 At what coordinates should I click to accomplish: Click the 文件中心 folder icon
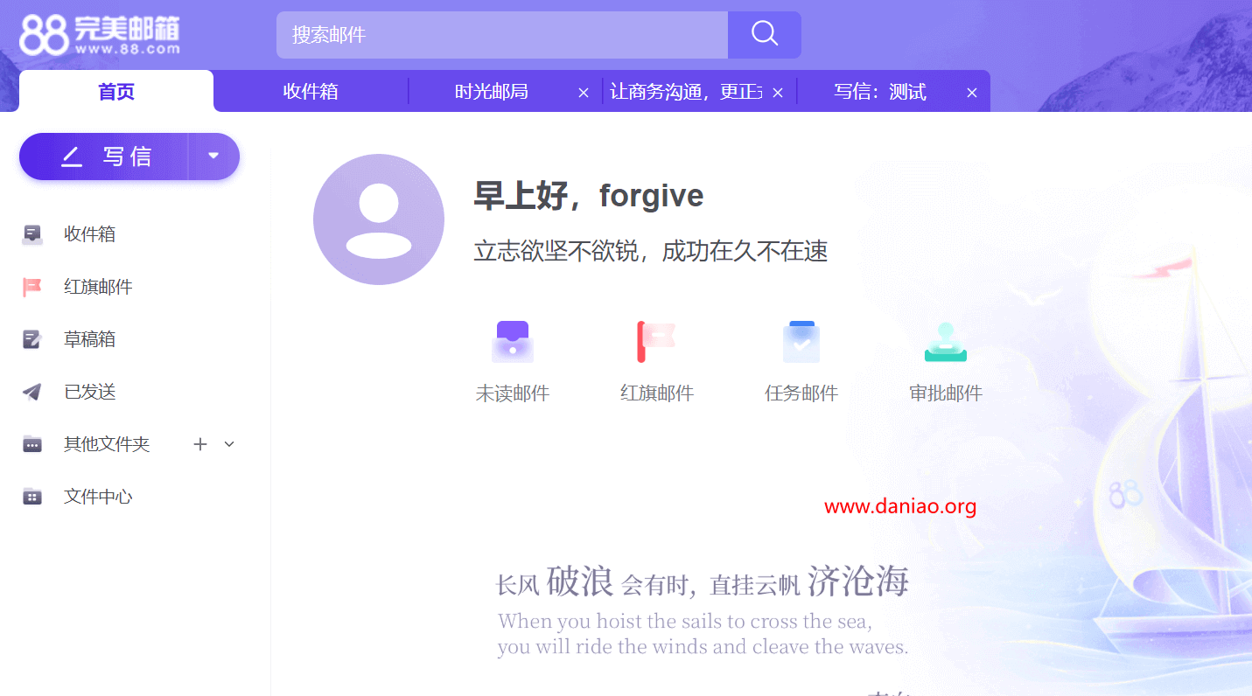(x=32, y=497)
